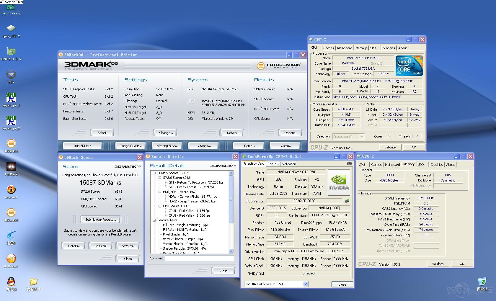This screenshot has width=496, height=301.
Task: Select HDR2 - Deep Freeze row
Action: point(192,201)
